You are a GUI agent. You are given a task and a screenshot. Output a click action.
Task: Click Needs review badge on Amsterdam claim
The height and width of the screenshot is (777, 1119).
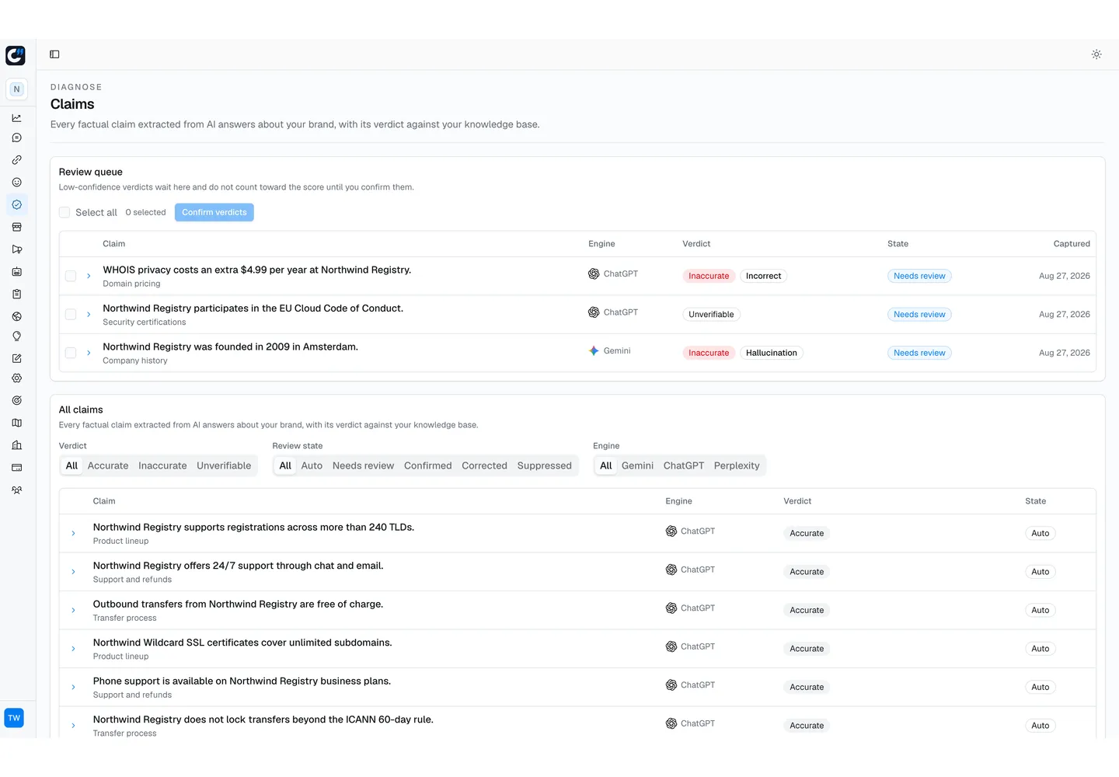click(x=919, y=354)
